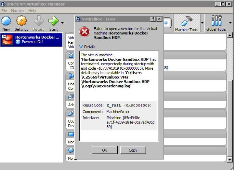Viewport: 235px width, 170px height.
Task: Click the Discard arrow icon
Action: click(x=39, y=20)
